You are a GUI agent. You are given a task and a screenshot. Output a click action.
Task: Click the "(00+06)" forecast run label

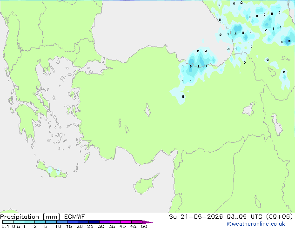pos(280,217)
